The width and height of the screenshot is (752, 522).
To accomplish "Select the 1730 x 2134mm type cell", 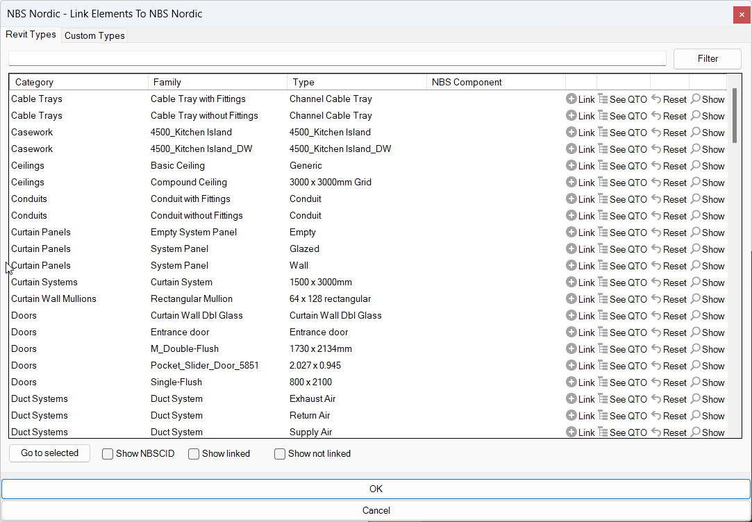I will coord(321,348).
